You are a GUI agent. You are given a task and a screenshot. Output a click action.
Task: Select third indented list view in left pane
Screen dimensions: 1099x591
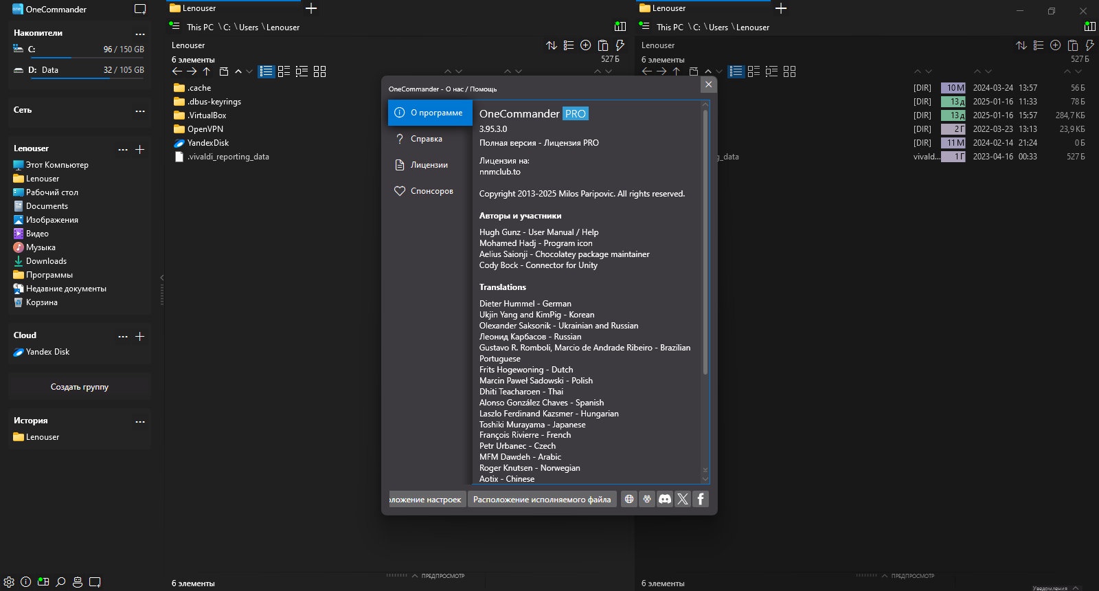(x=302, y=71)
